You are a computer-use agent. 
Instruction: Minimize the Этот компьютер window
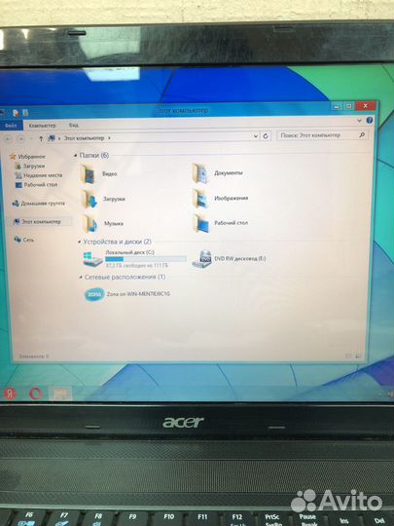(x=337, y=106)
